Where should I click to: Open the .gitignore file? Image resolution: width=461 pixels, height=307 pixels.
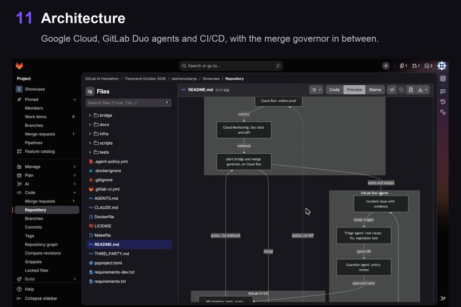[103, 180]
